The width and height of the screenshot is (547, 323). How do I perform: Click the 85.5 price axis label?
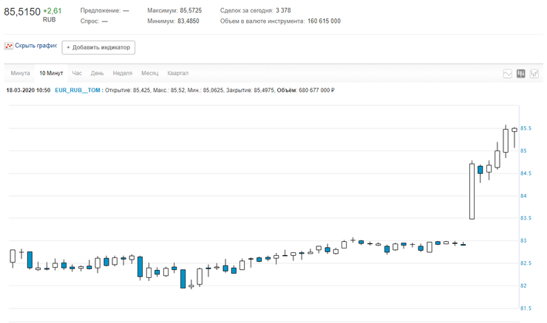pyautogui.click(x=526, y=128)
